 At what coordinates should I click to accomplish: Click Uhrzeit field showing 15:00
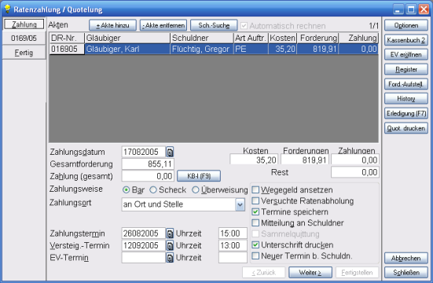pos(233,233)
